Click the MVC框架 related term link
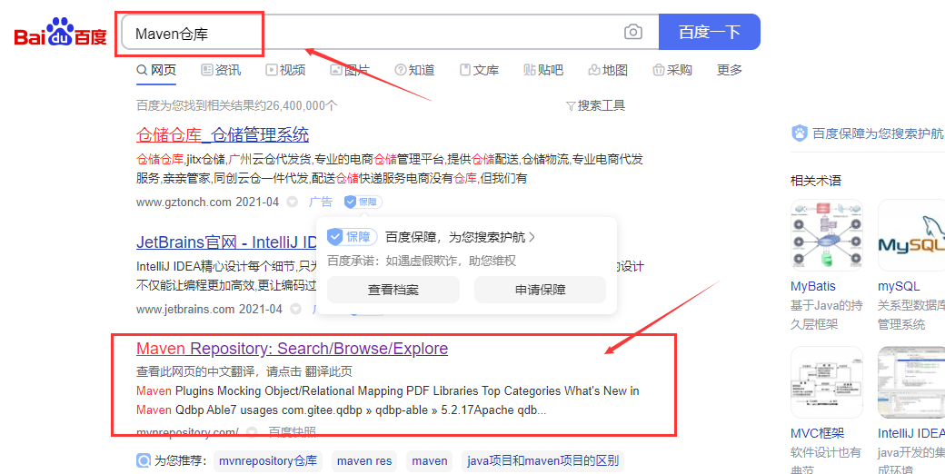The height and width of the screenshot is (474, 945). 817,433
